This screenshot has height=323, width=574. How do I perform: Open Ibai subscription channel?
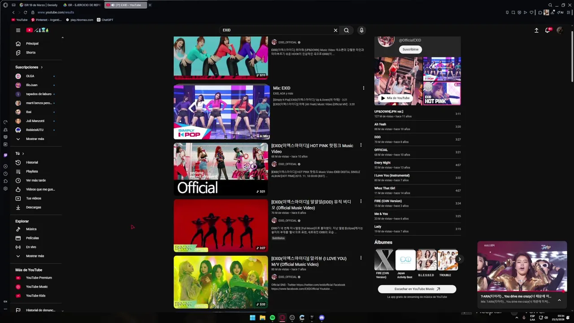(x=36, y=112)
